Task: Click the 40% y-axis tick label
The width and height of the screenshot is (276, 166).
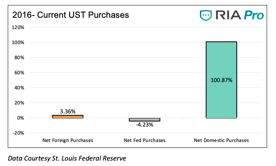Action: [x=20, y=88]
